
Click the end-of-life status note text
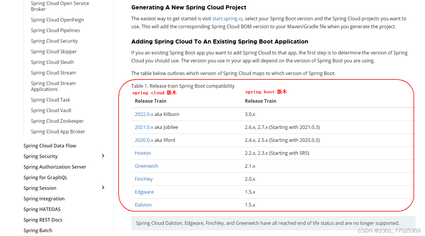pyautogui.click(x=268, y=223)
